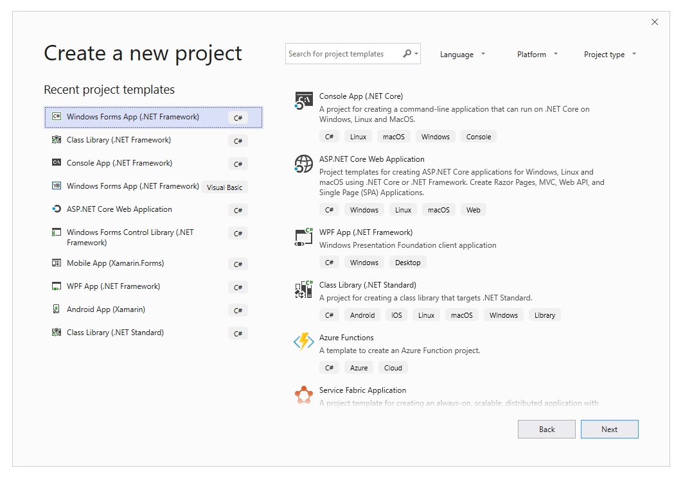Image resolution: width=683 pixels, height=477 pixels.
Task: Click the Visual Basic Windows Forms App icon
Action: (x=56, y=186)
